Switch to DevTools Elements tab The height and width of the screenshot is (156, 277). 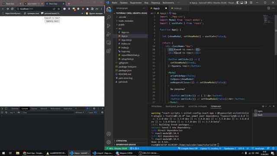click(x=15, y=108)
